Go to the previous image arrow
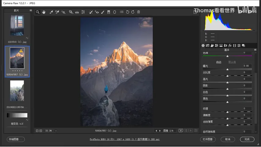261x147 pixels. pos(156,131)
